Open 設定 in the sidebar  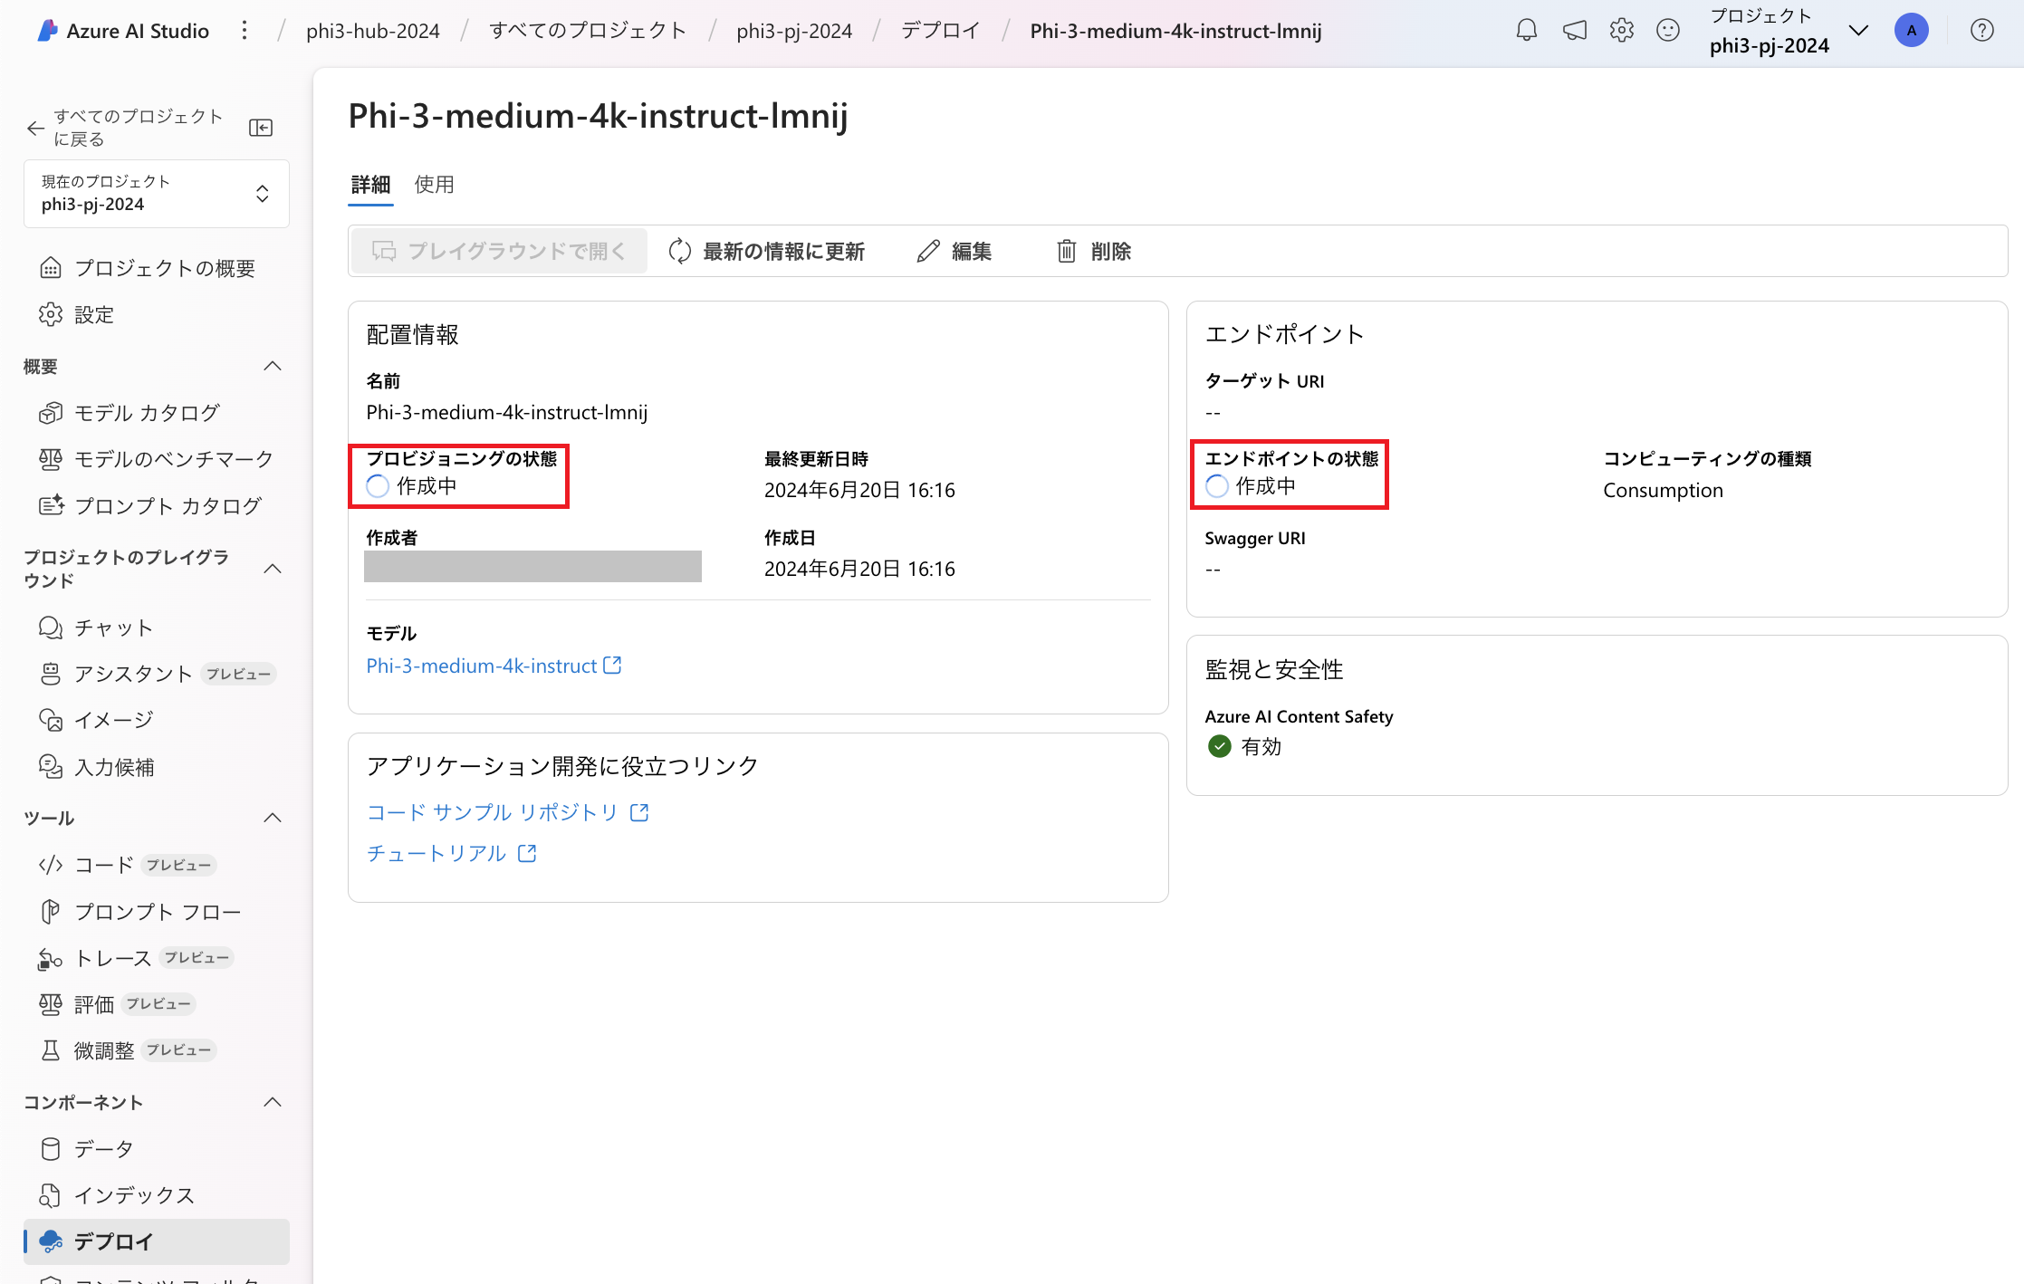[x=156, y=314]
